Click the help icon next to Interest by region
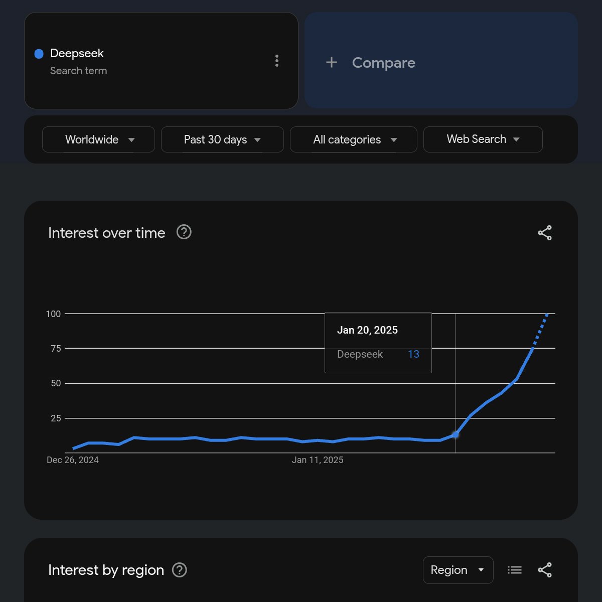 click(181, 570)
